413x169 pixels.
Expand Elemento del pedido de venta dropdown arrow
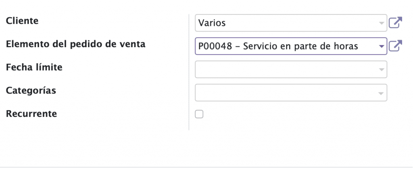381,46
